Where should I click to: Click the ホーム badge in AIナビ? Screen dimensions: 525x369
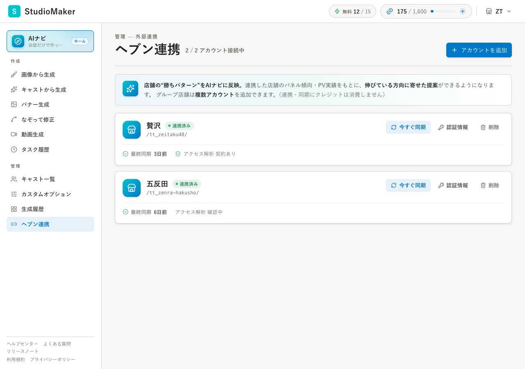[80, 41]
